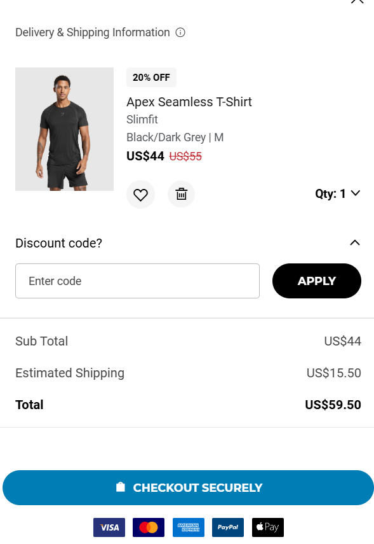
Task: Click the Checkout Securely button
Action: tap(188, 488)
